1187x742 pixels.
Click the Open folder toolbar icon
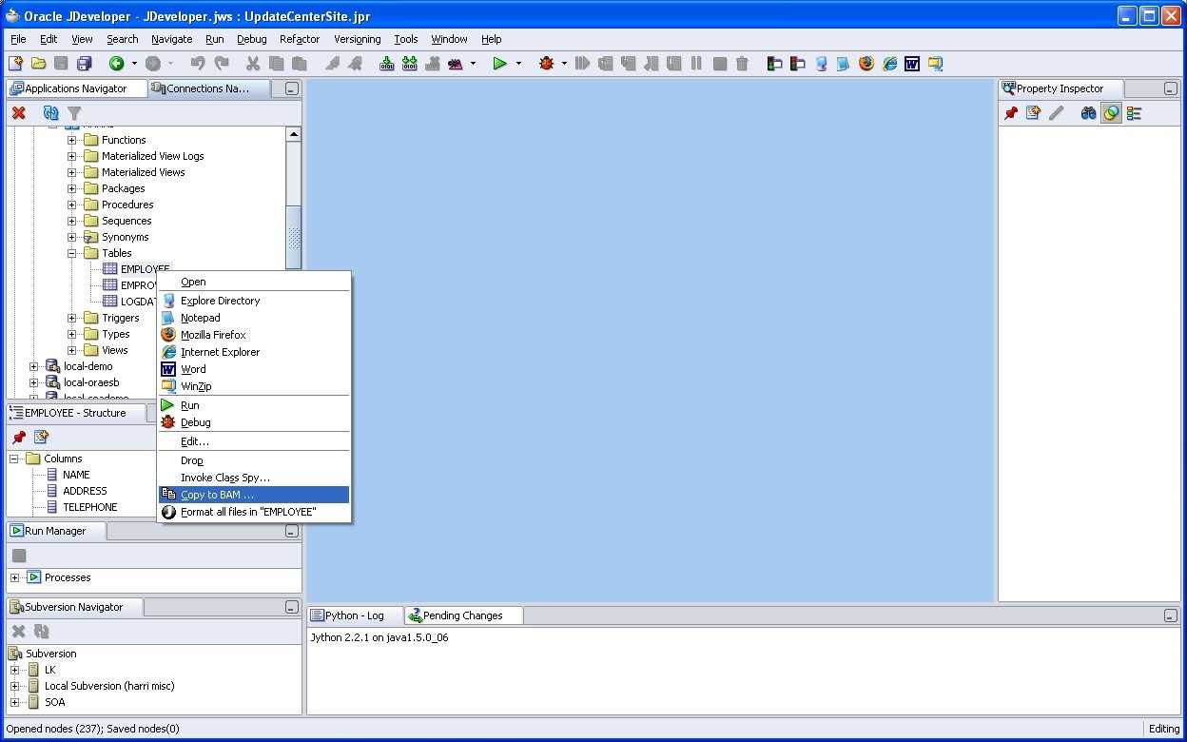38,64
